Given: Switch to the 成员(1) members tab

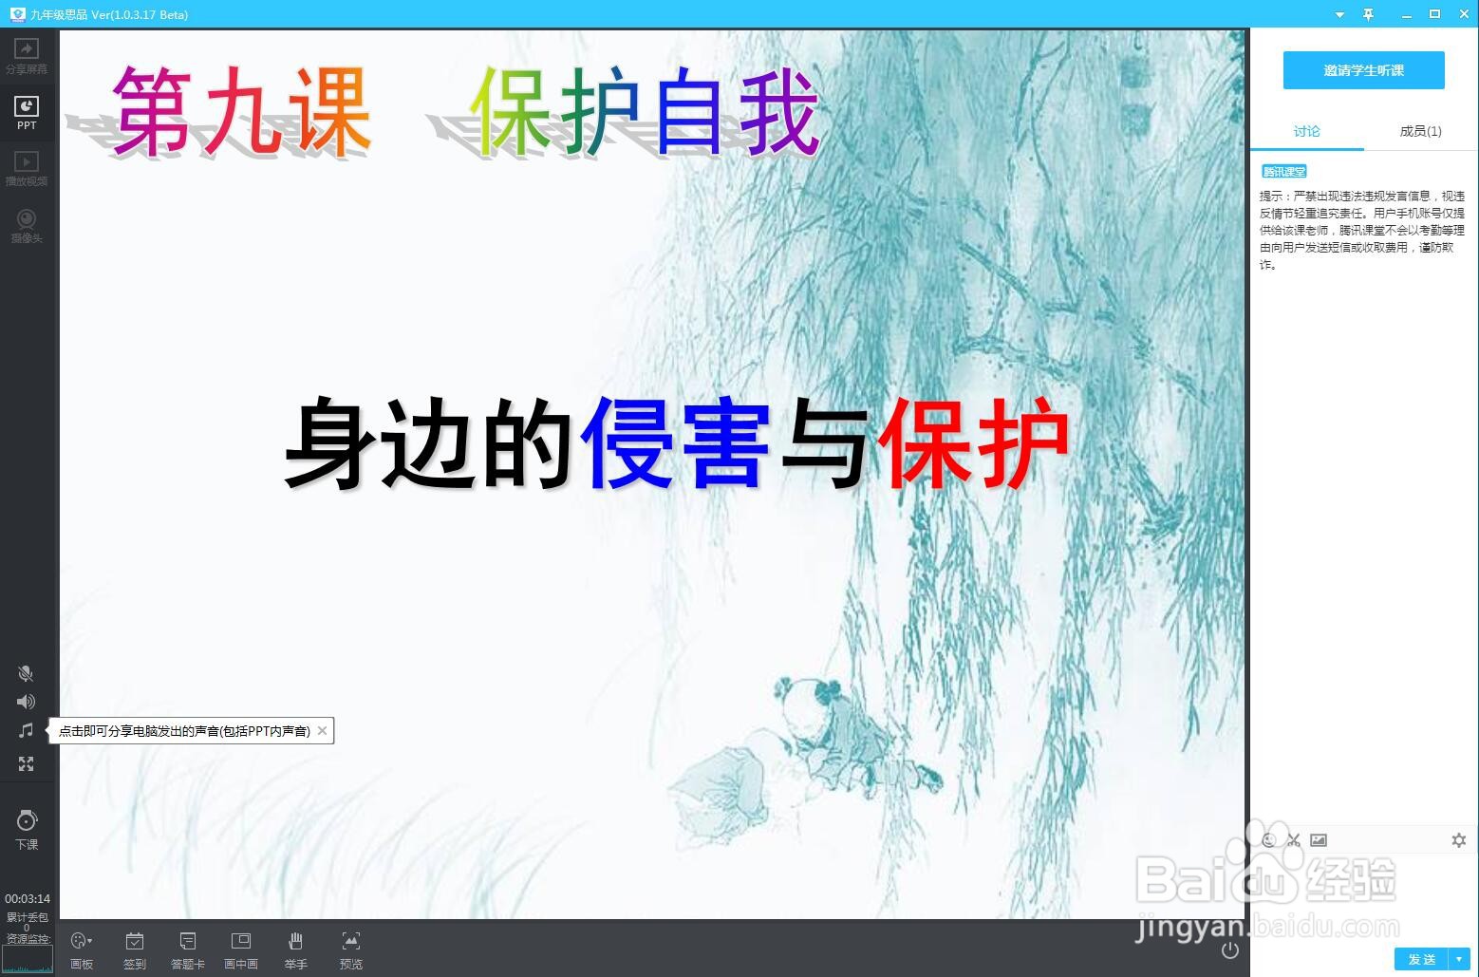Looking at the screenshot, I should click(x=1420, y=131).
